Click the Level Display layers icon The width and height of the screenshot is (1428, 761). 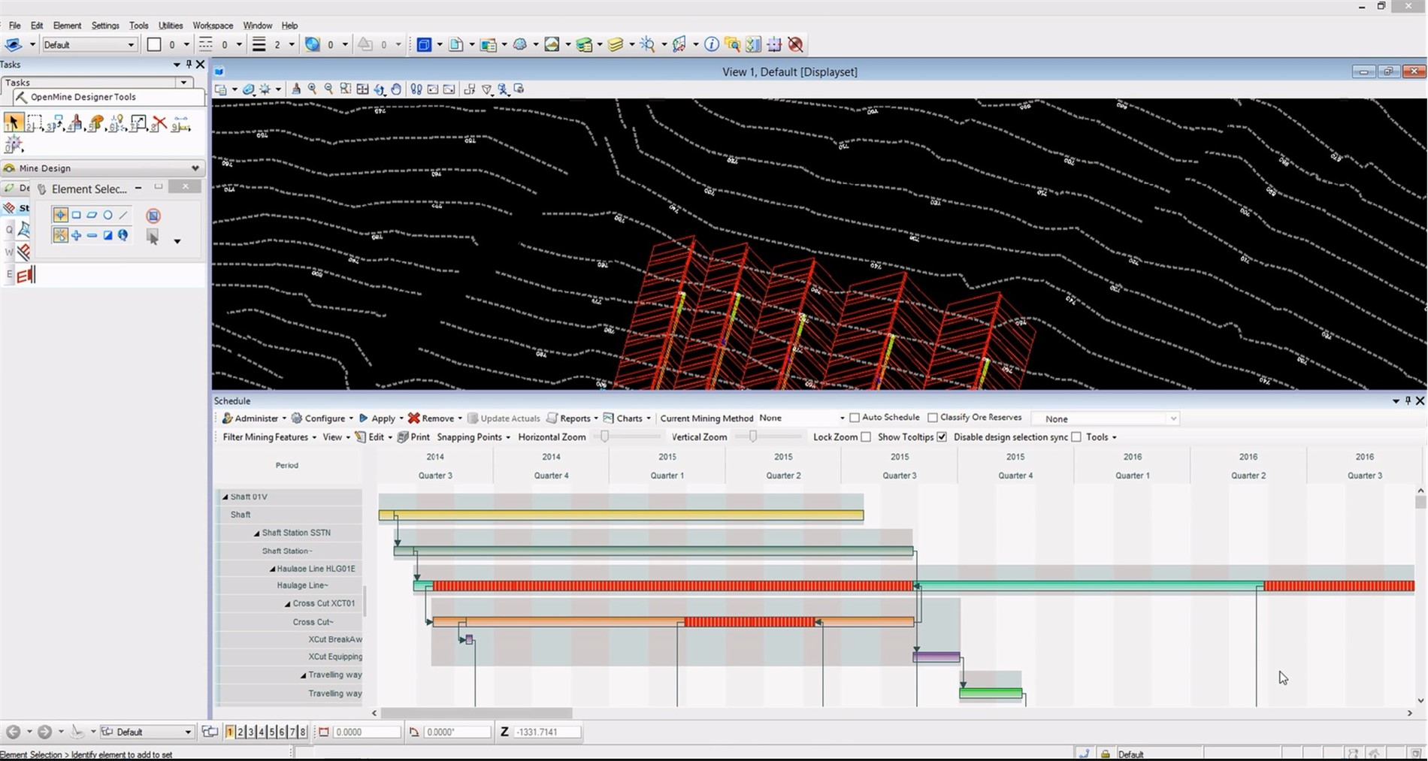click(616, 44)
